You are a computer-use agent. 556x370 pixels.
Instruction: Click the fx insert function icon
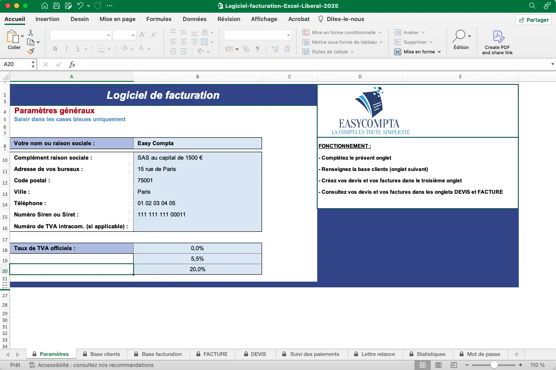[72, 64]
